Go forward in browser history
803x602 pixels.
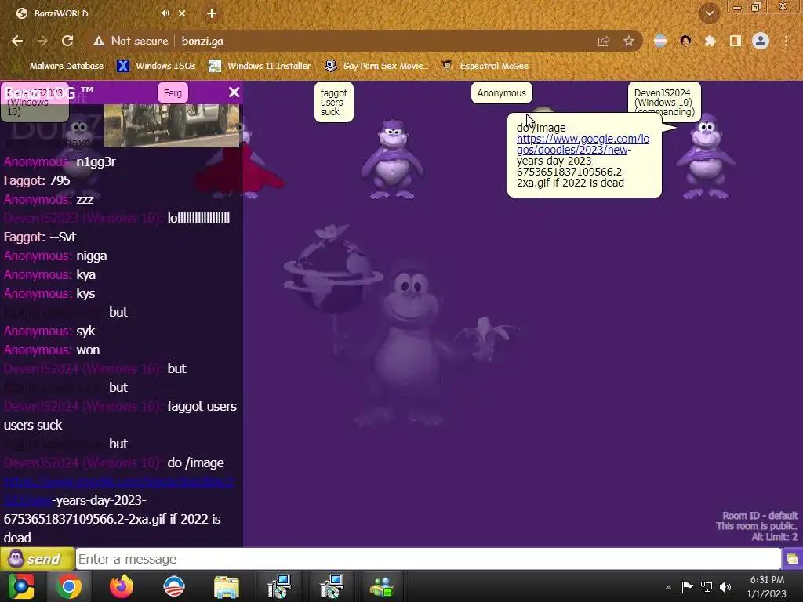click(42, 41)
